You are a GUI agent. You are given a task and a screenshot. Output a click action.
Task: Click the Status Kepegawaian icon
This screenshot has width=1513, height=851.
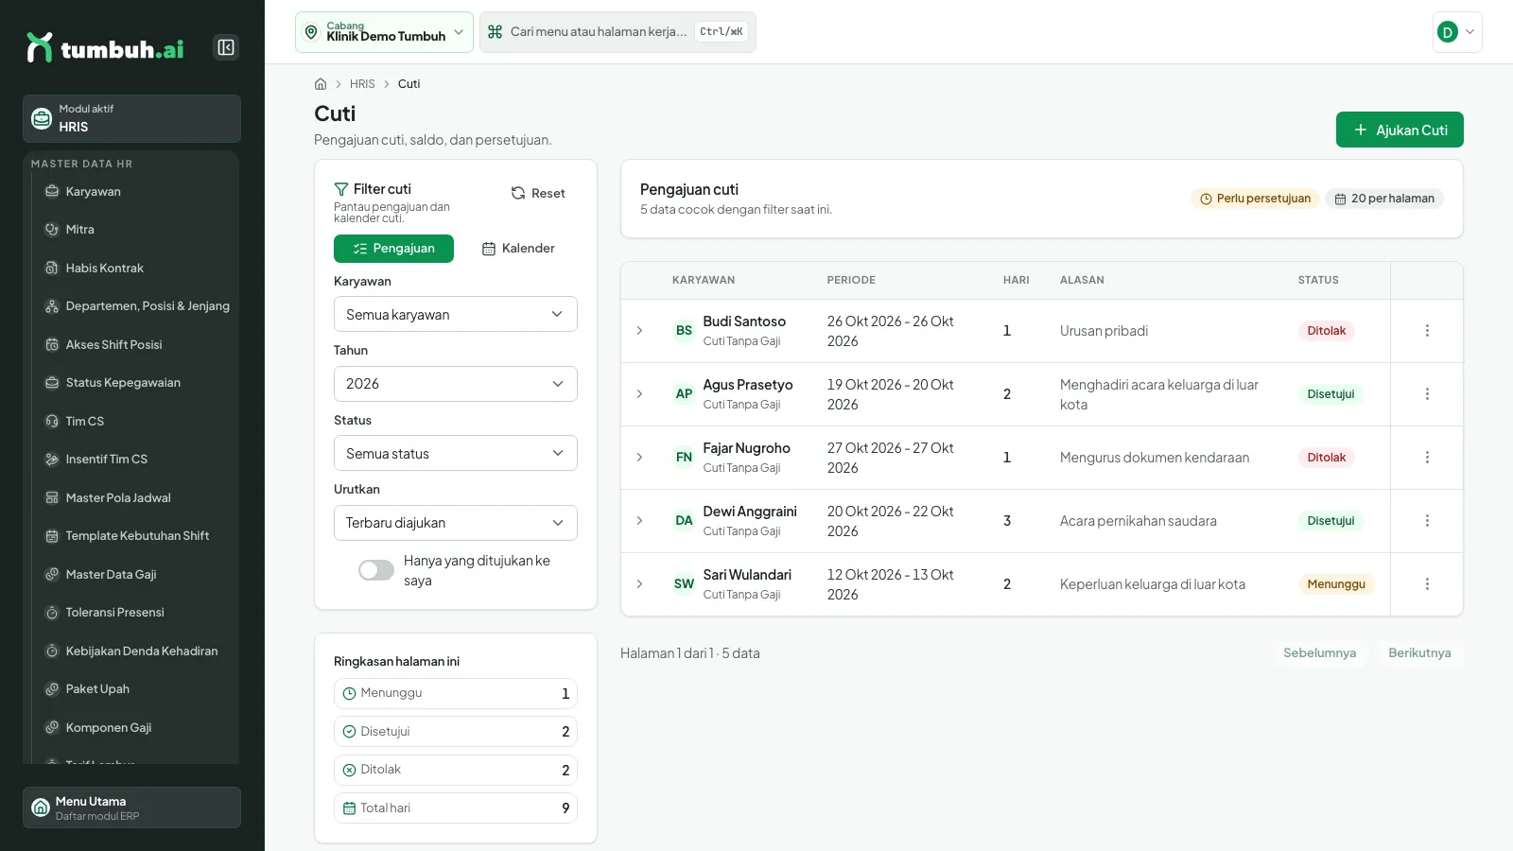52,383
